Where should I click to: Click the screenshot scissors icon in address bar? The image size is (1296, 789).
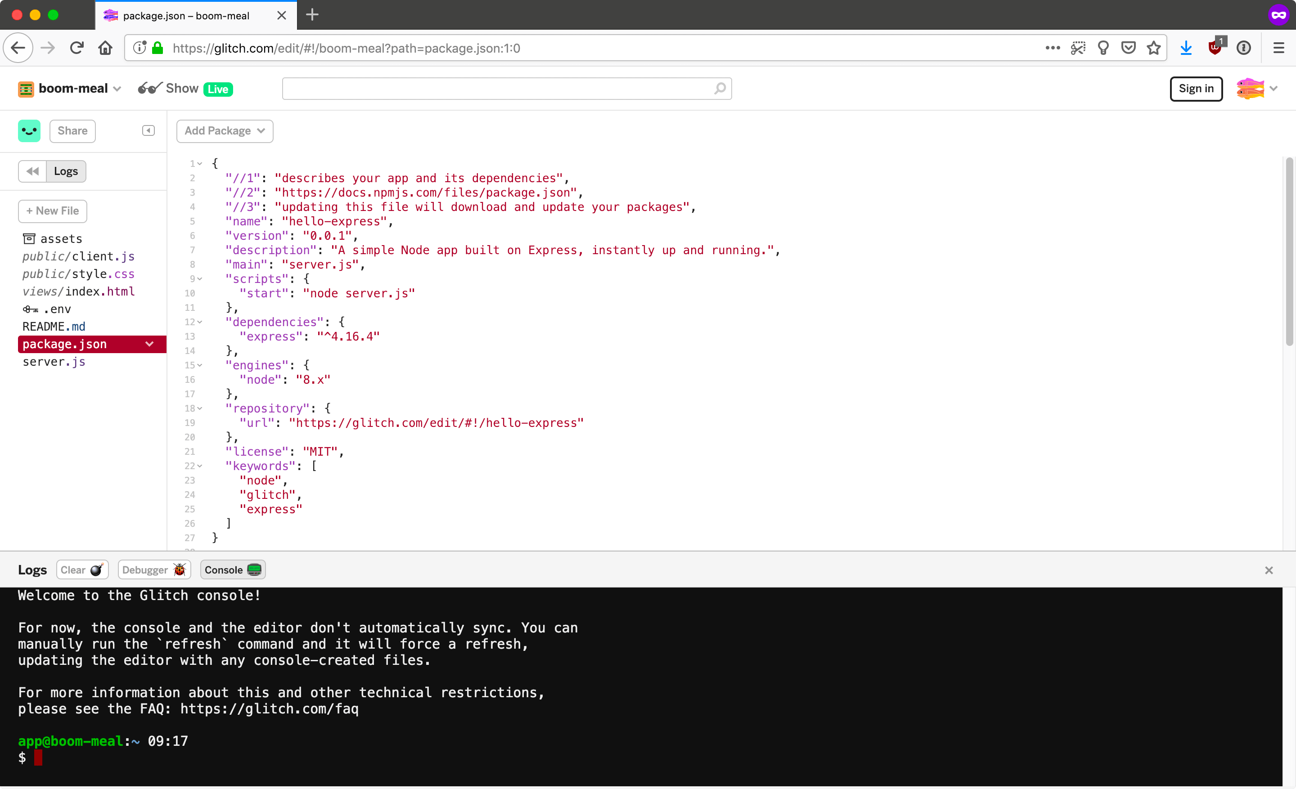pos(1078,49)
